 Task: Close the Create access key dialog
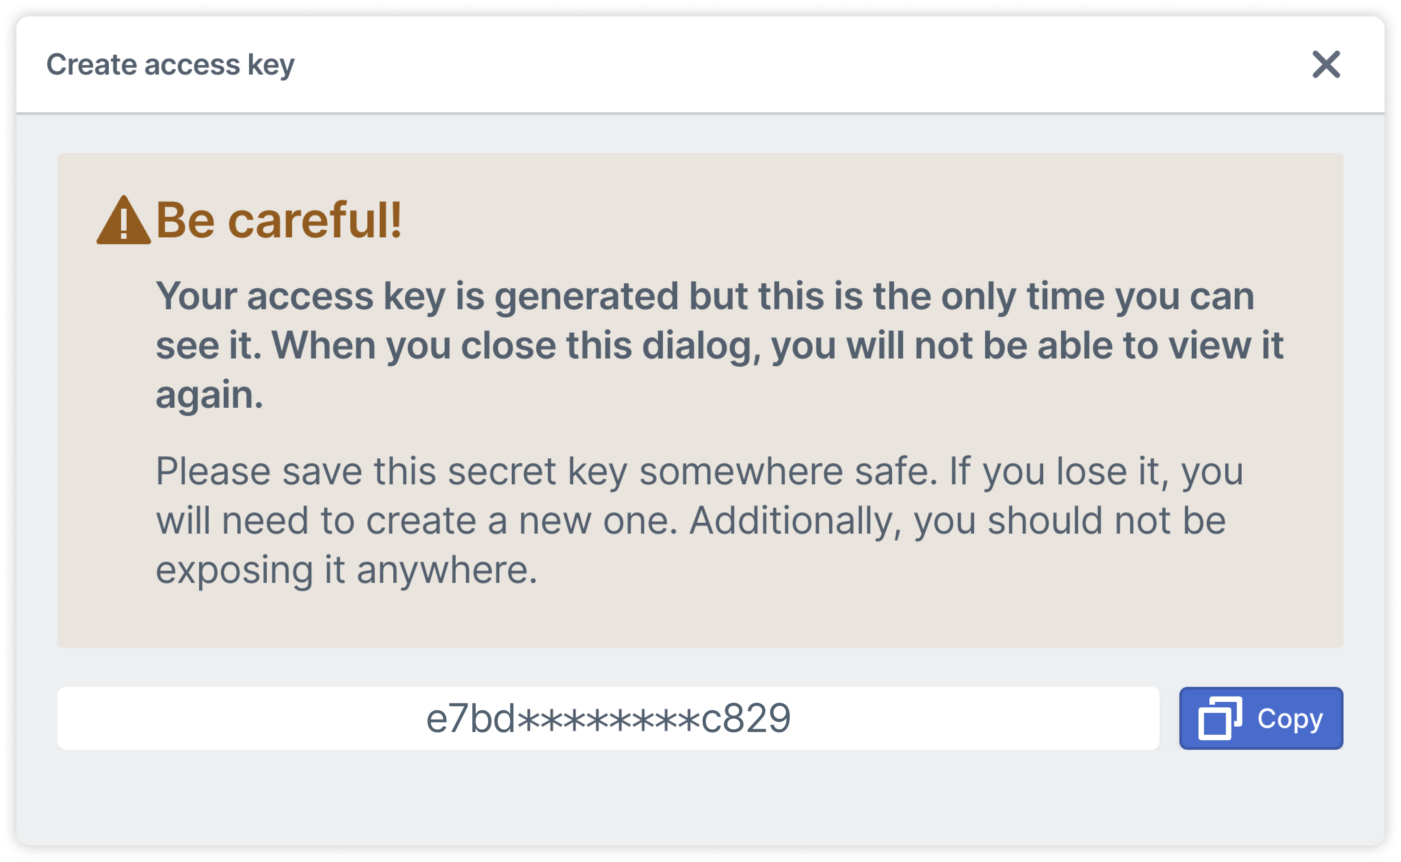coord(1326,64)
